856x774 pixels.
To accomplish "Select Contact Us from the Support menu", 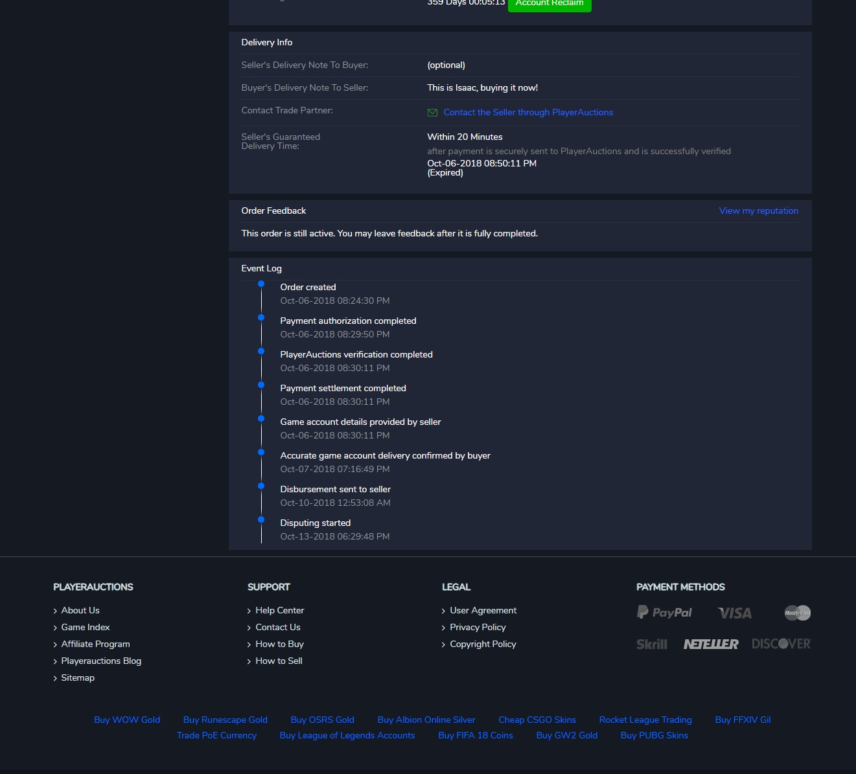I will tap(277, 627).
